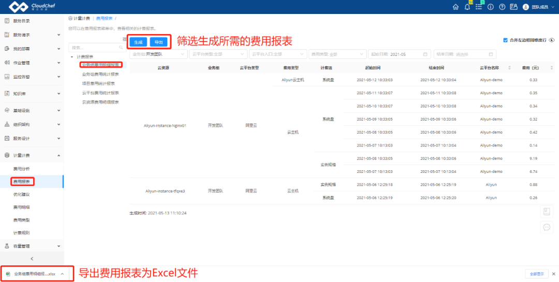Click the 服务目录 sidebar icon
The width and height of the screenshot is (559, 282).
click(x=7, y=21)
